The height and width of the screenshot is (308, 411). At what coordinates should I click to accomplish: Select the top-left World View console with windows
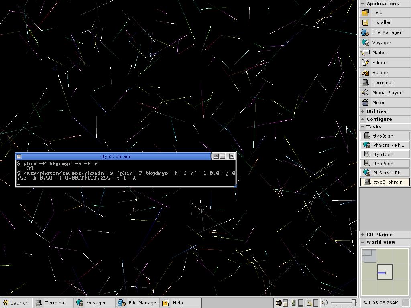(369, 256)
